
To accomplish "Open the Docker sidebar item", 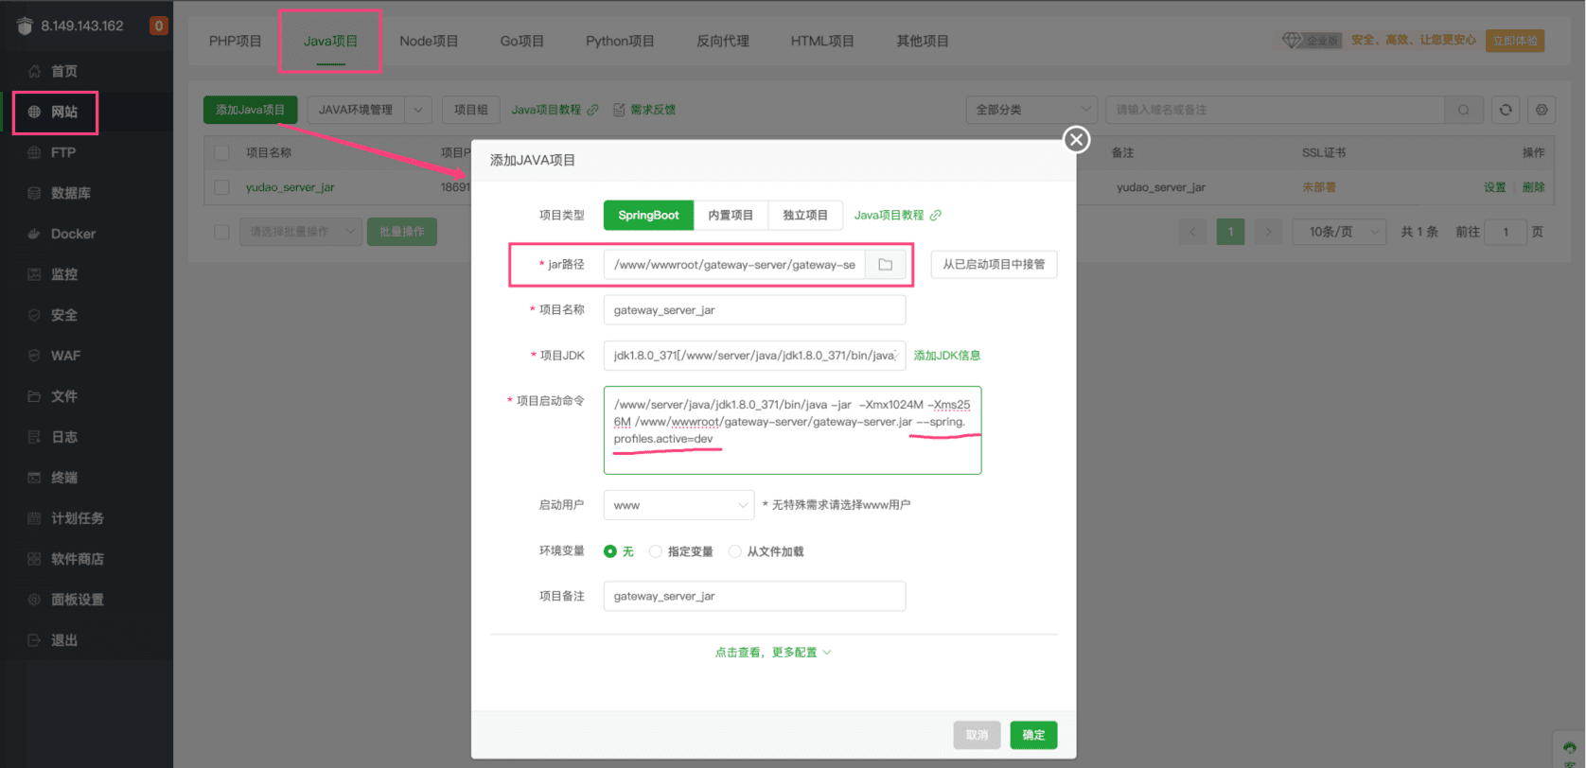I will (x=73, y=234).
